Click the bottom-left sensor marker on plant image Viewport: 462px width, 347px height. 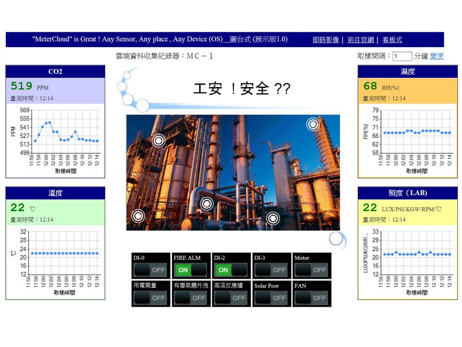[x=138, y=216]
